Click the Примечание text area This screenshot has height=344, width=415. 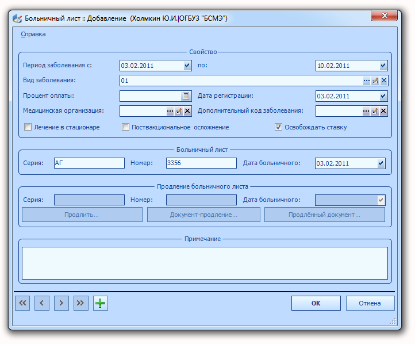point(205,263)
